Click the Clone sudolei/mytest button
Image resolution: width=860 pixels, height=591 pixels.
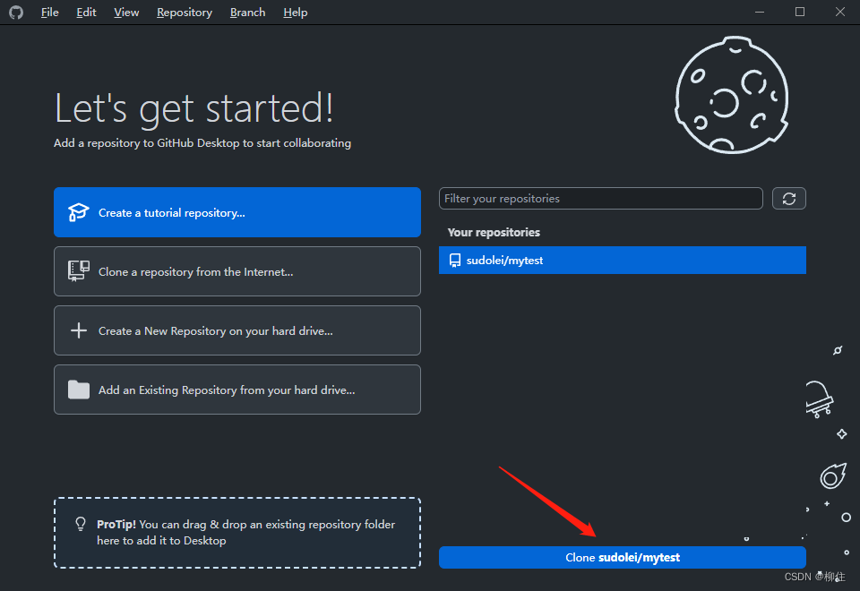623,558
